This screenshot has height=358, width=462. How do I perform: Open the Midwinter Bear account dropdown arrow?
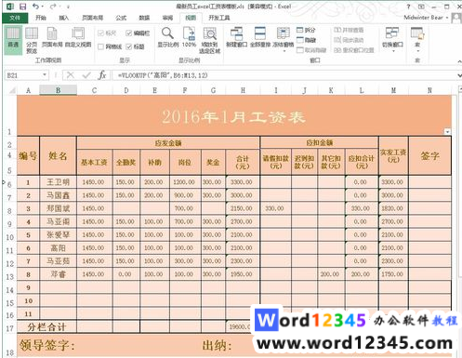(x=447, y=18)
